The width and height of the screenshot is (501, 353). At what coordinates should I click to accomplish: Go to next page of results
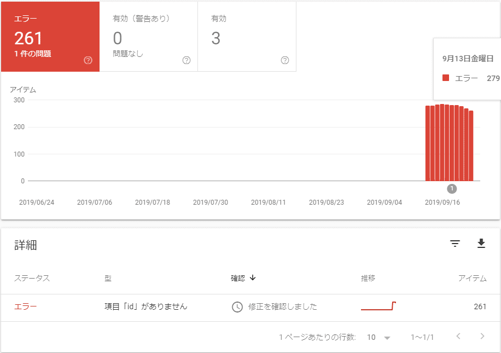pos(482,336)
